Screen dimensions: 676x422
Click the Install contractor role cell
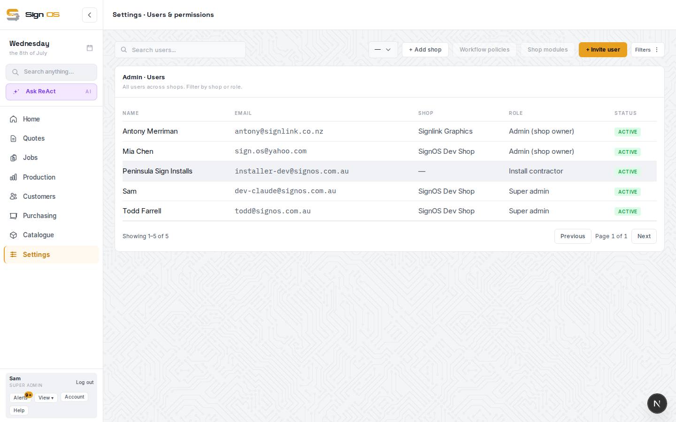[x=536, y=171]
